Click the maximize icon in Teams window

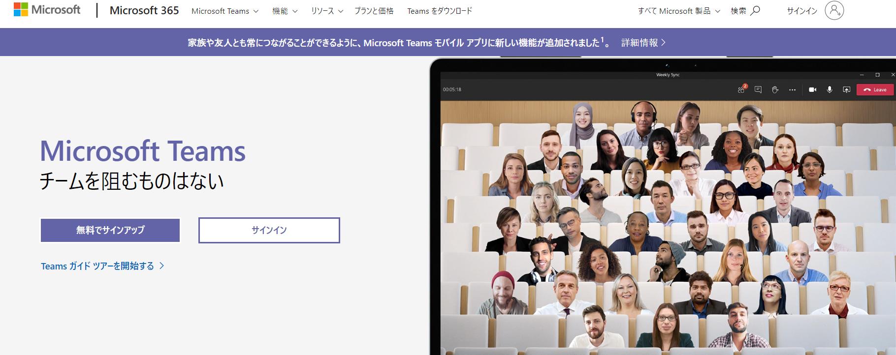pyautogui.click(x=877, y=75)
